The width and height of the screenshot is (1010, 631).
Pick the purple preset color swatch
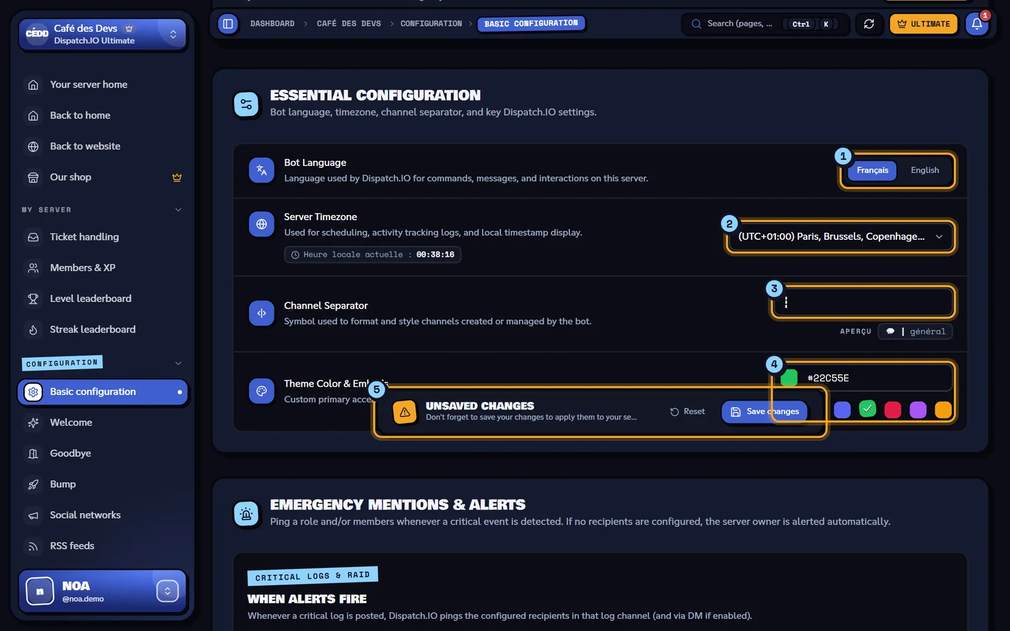[918, 410]
